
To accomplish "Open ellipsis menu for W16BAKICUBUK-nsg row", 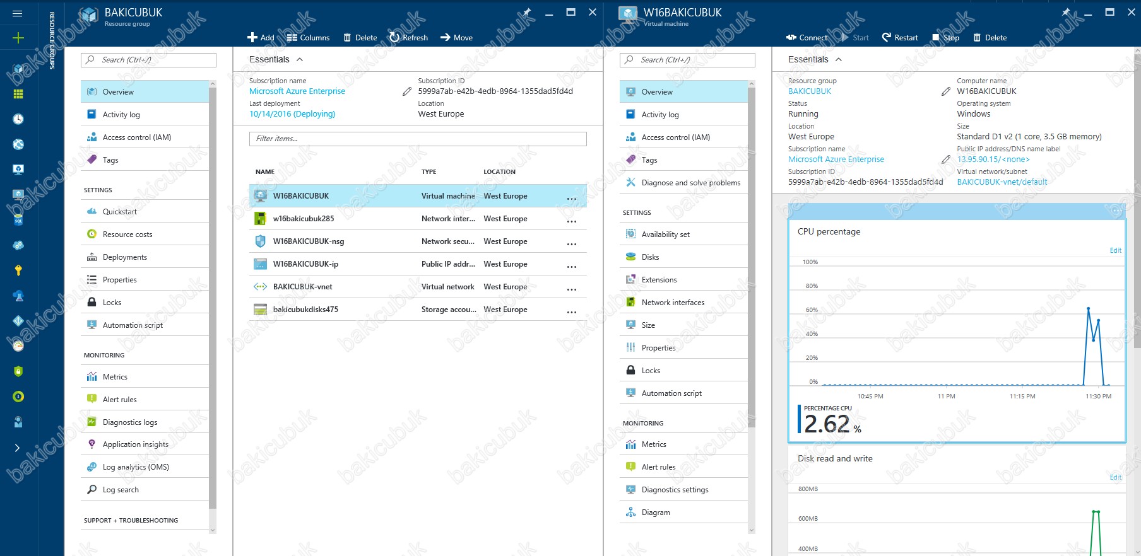I will pos(572,243).
